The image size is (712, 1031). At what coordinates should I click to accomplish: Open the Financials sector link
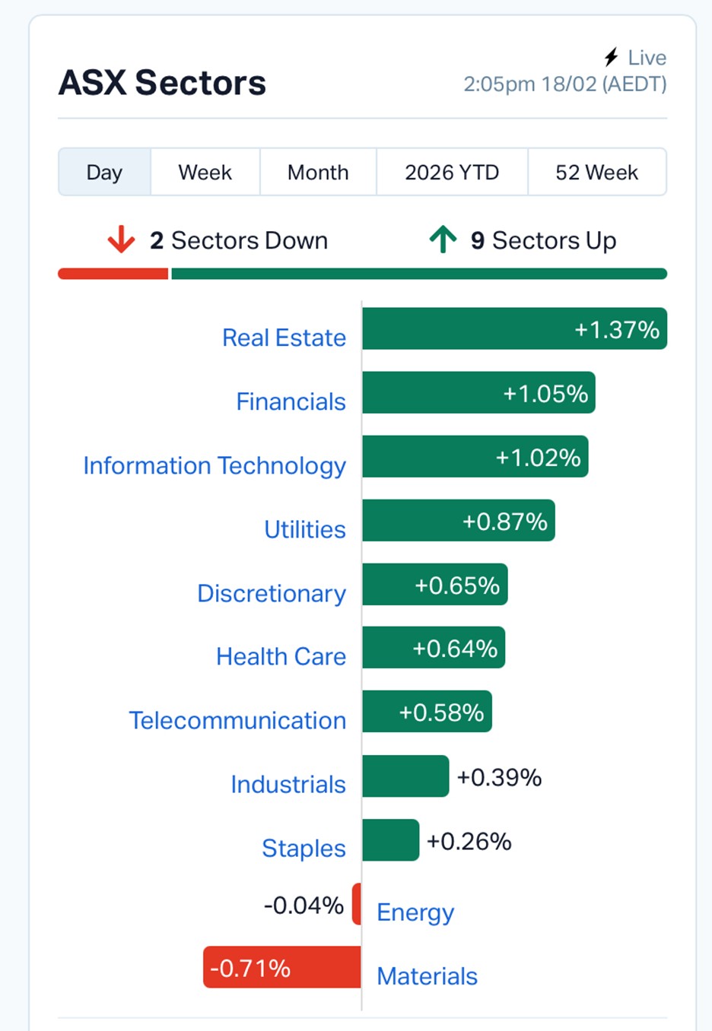click(291, 401)
